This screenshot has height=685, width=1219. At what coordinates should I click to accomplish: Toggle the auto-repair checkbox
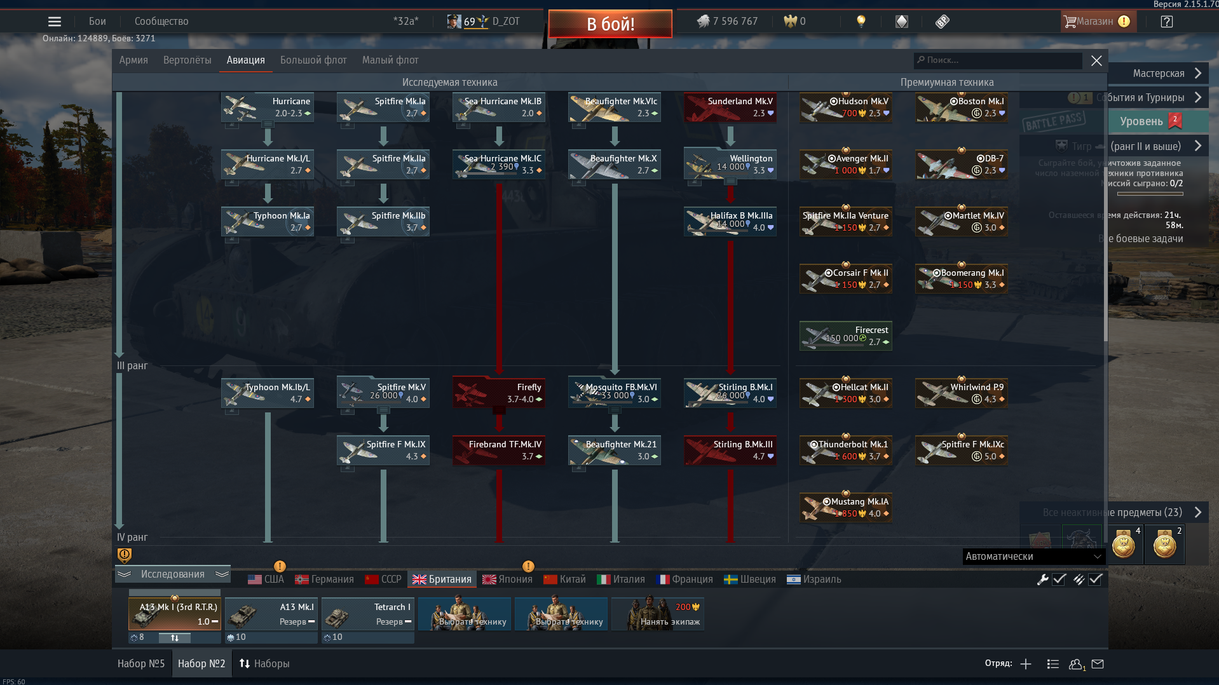pos(1059,579)
